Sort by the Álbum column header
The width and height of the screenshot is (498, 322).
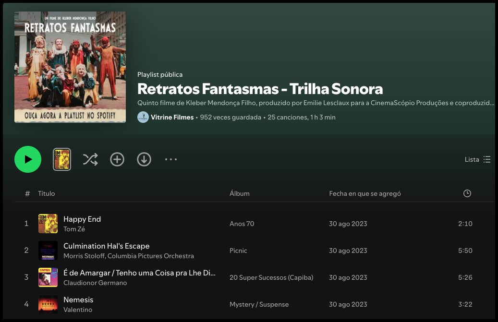coord(240,193)
